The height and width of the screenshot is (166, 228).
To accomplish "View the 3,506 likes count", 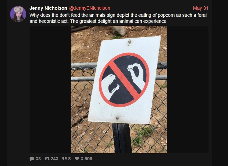I will coord(86,159).
